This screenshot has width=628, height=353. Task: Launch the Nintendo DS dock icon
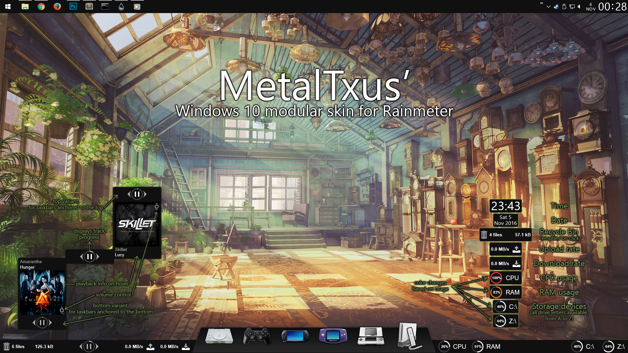(x=371, y=336)
